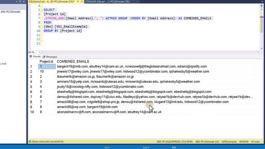Select the highlighted Project id cell with value 1
Image resolution: width=265 pixels, height=149 pixels.
coord(47,66)
